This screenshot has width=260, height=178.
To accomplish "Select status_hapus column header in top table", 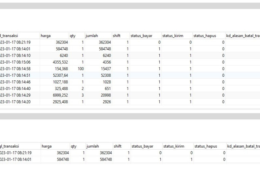I will coord(209,36).
